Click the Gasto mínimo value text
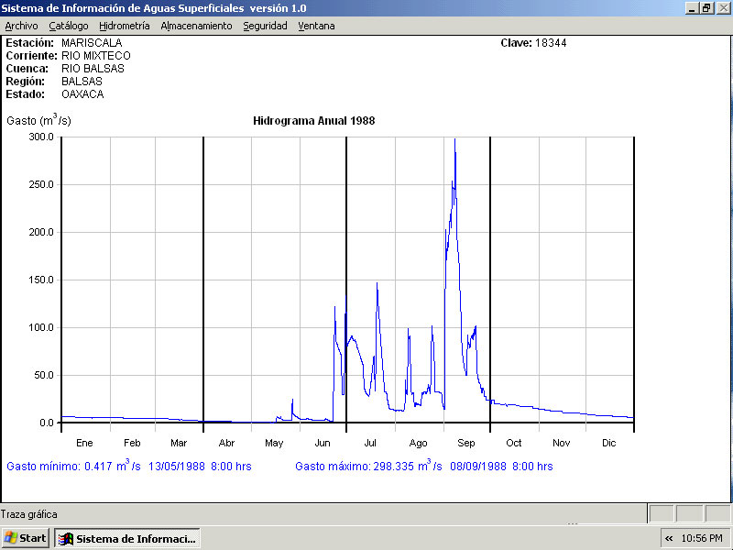 click(x=128, y=467)
